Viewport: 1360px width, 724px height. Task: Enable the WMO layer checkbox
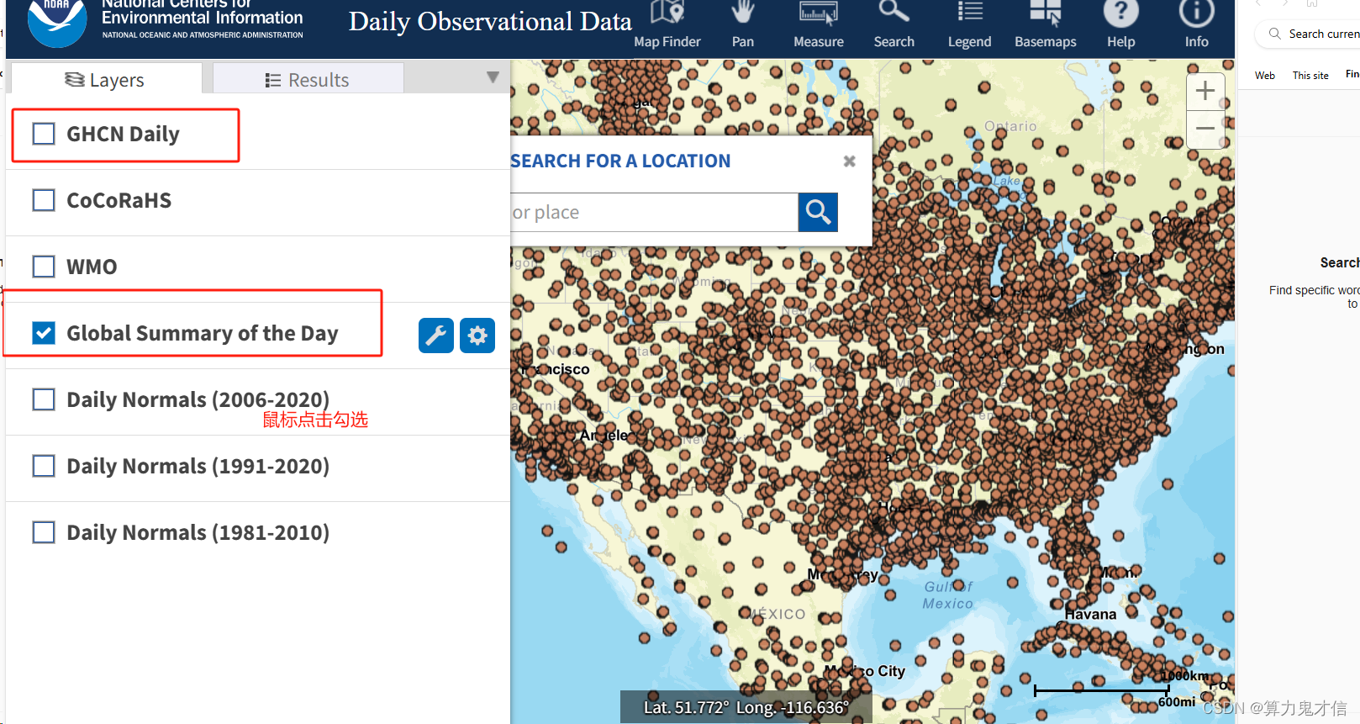click(x=44, y=267)
